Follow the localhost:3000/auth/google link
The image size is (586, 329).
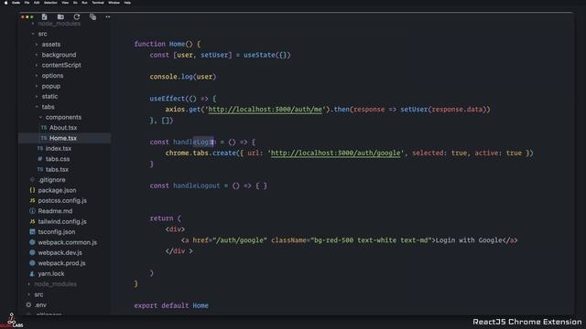[x=335, y=153]
